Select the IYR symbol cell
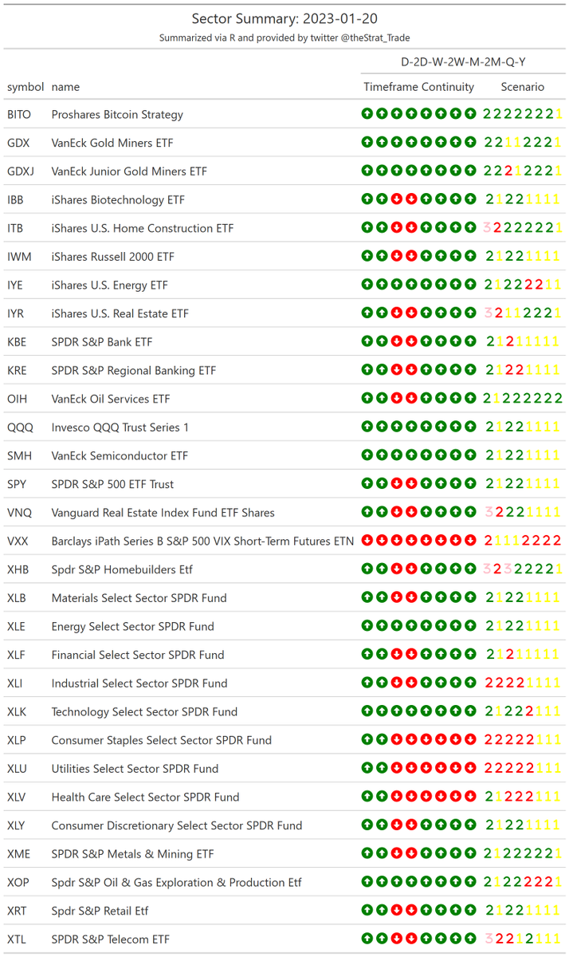 coord(16,313)
